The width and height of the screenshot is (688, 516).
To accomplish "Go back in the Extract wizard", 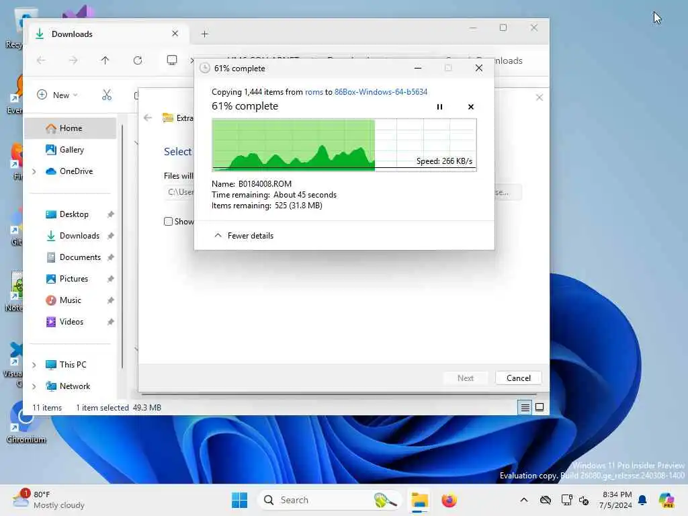I will pos(148,118).
